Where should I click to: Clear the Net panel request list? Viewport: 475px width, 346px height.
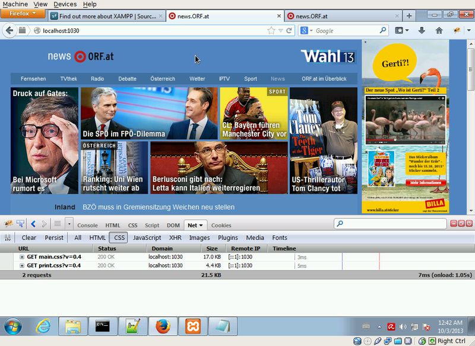click(29, 238)
